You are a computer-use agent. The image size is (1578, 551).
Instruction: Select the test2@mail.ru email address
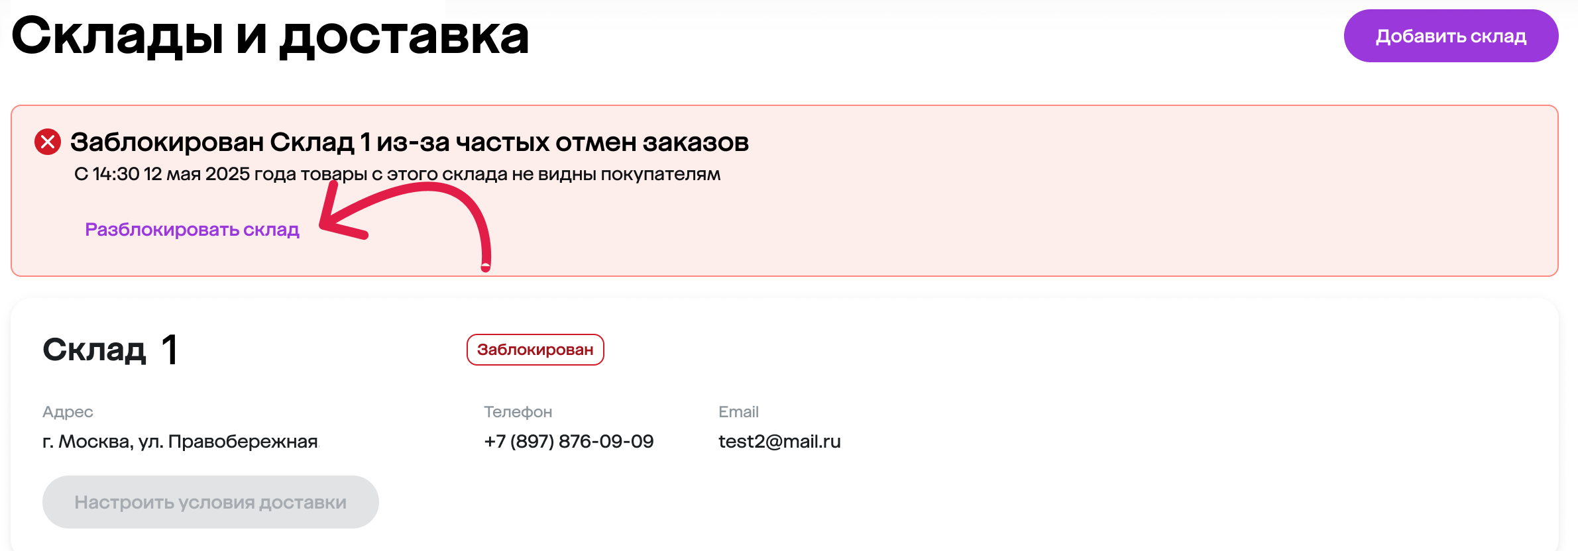point(779,441)
